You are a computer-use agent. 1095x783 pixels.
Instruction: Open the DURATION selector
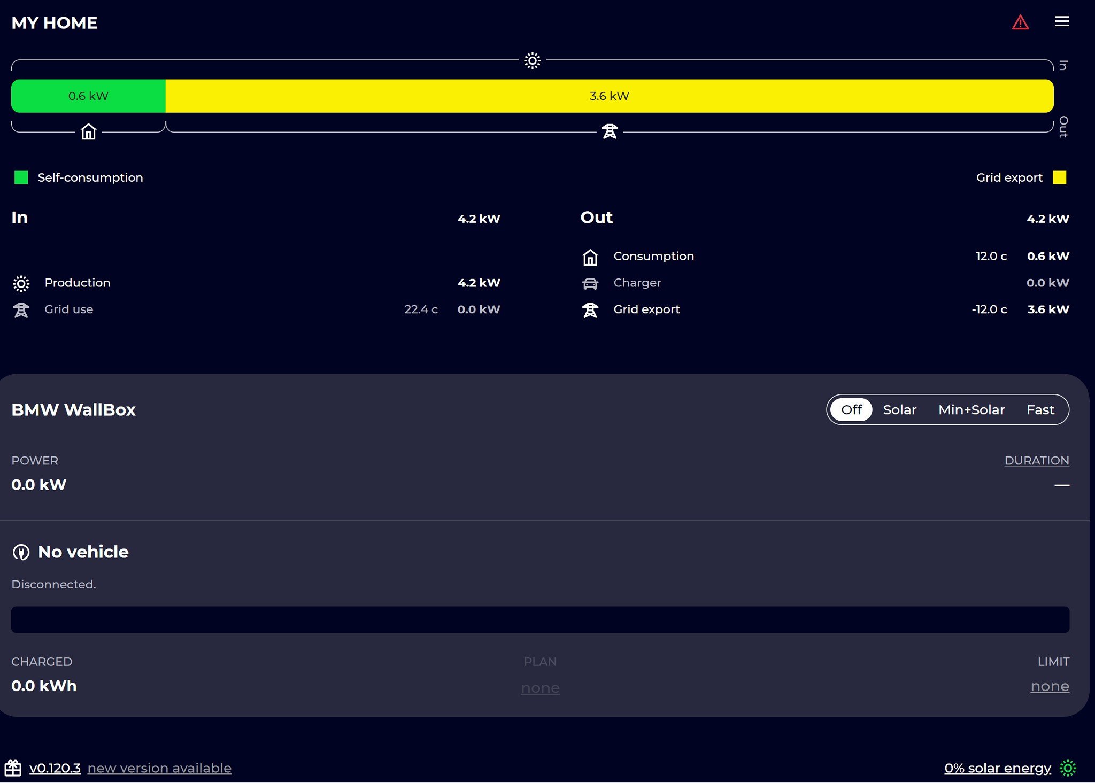[x=1037, y=461]
